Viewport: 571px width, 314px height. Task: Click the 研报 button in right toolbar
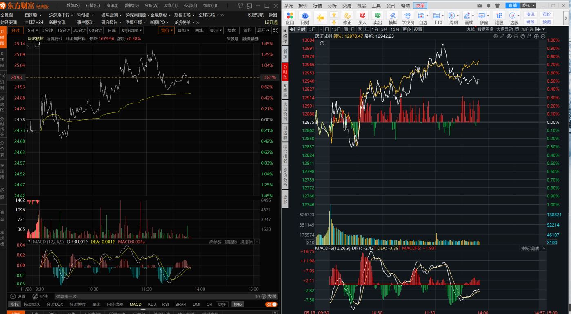coord(530,22)
